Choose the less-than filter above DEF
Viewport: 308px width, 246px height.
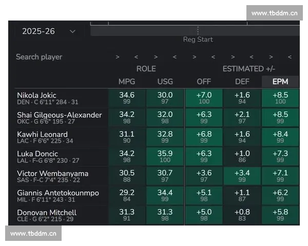coord(252,57)
